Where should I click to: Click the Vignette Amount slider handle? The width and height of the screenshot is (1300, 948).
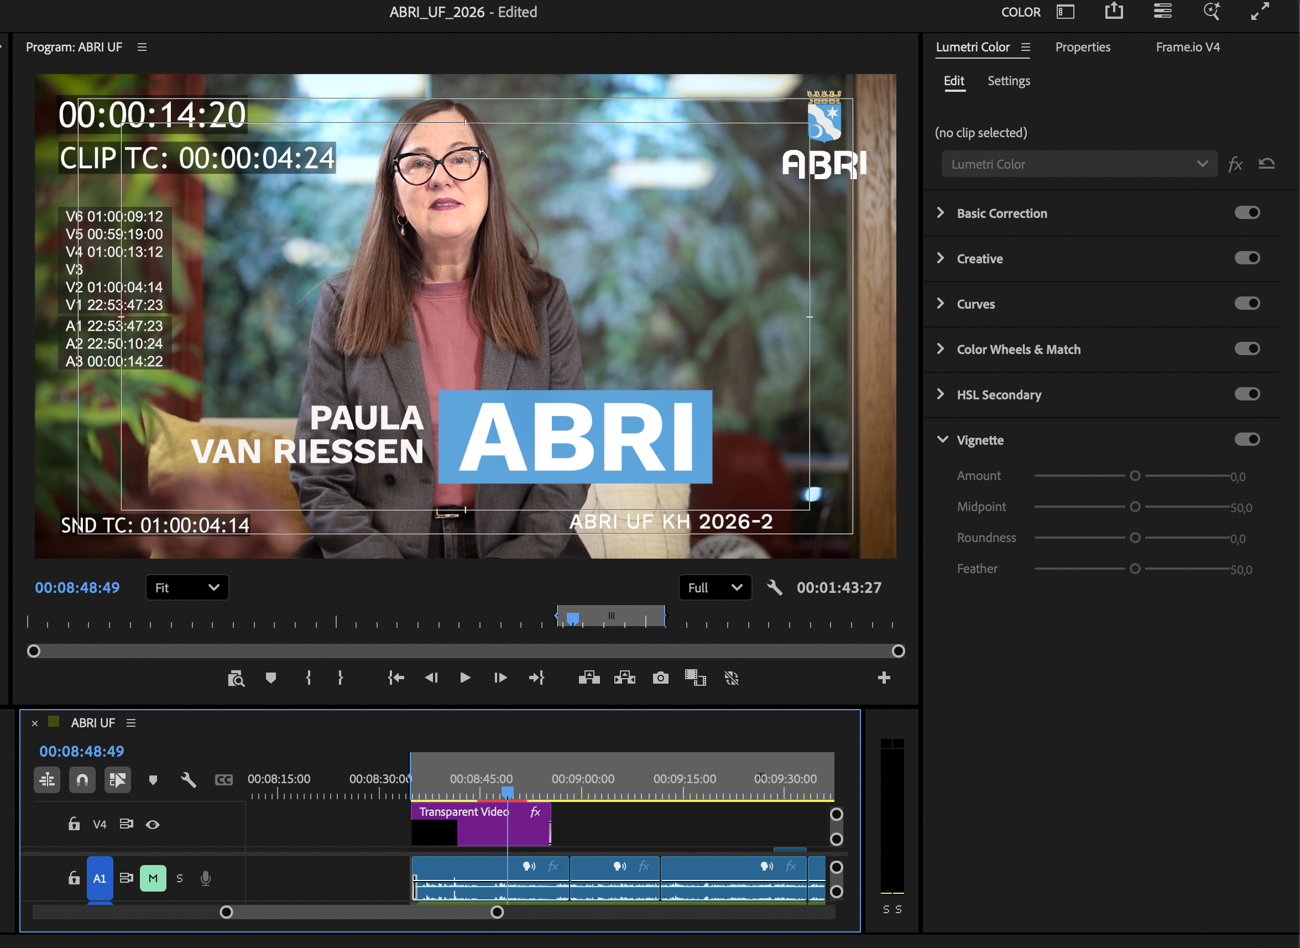click(x=1135, y=476)
